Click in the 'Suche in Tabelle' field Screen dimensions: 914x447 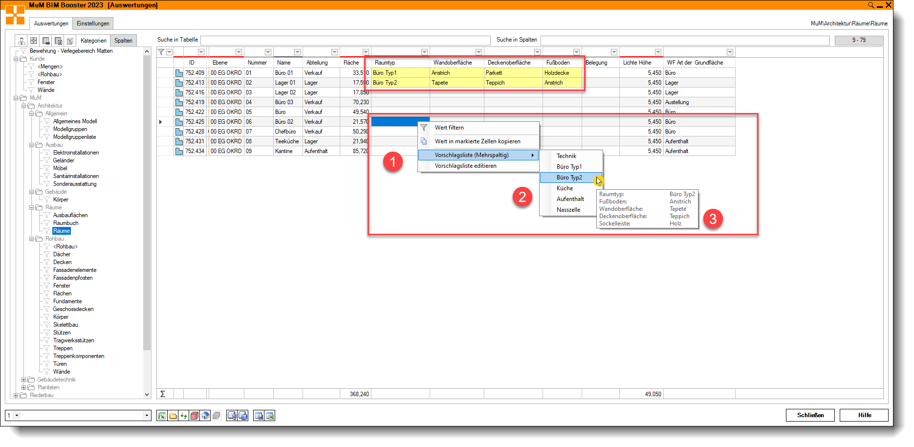point(345,40)
